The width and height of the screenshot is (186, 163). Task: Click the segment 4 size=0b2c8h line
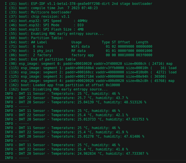pyautogui.click(x=90, y=81)
